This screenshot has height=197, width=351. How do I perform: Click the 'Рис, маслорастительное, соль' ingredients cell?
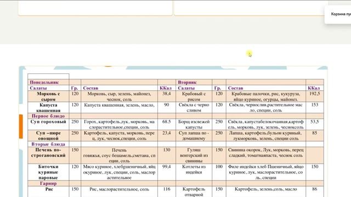point(119,189)
